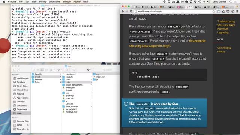This screenshot has width=240, height=135.
Task: Switch Finder to list view
Action: [38, 70]
